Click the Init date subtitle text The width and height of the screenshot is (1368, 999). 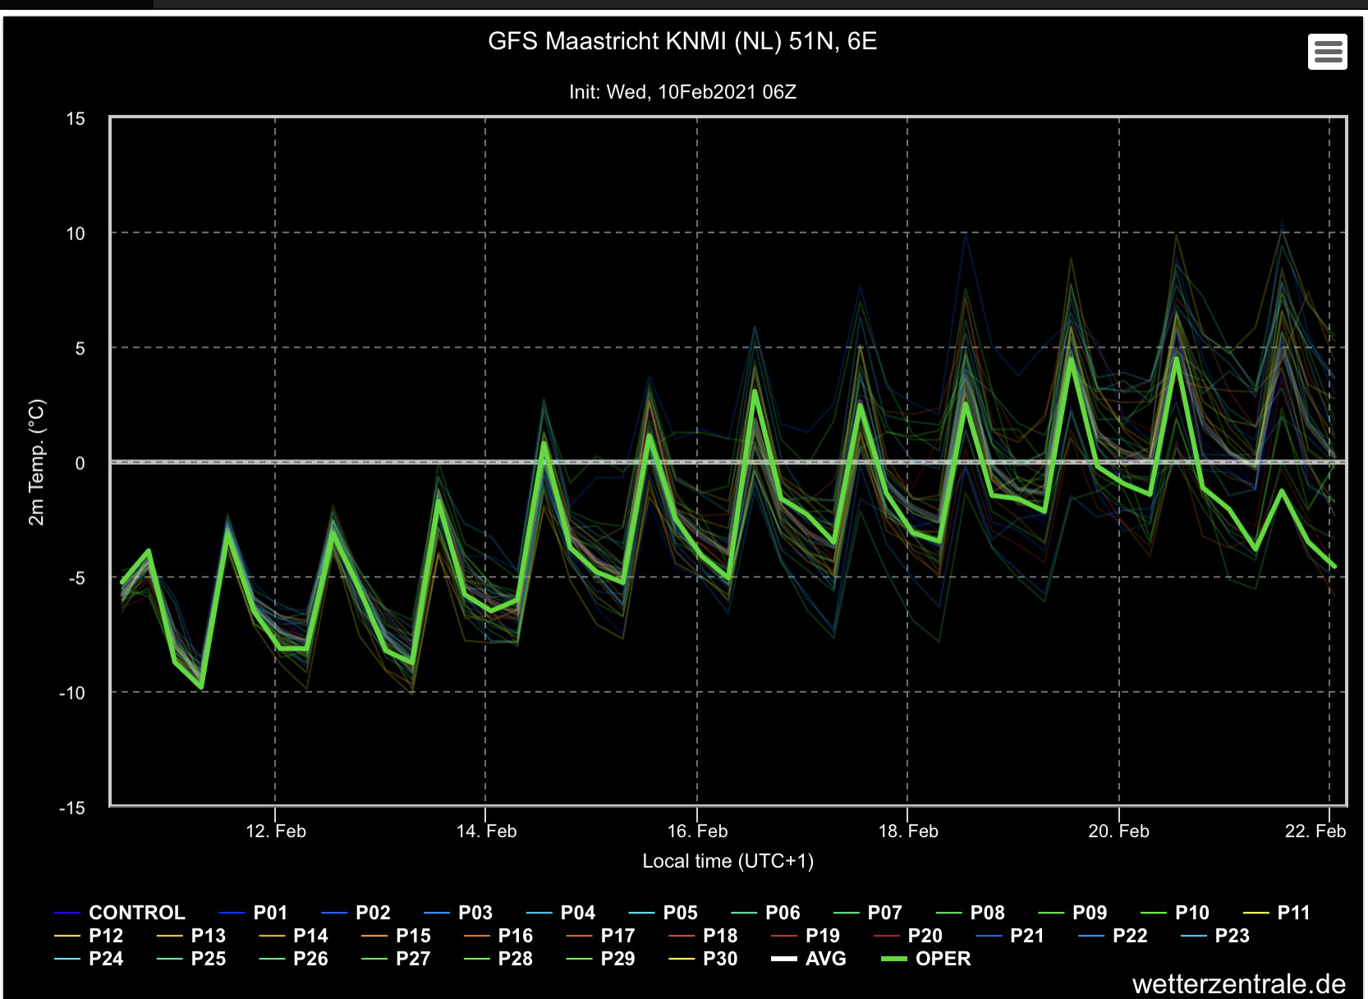pos(682,92)
